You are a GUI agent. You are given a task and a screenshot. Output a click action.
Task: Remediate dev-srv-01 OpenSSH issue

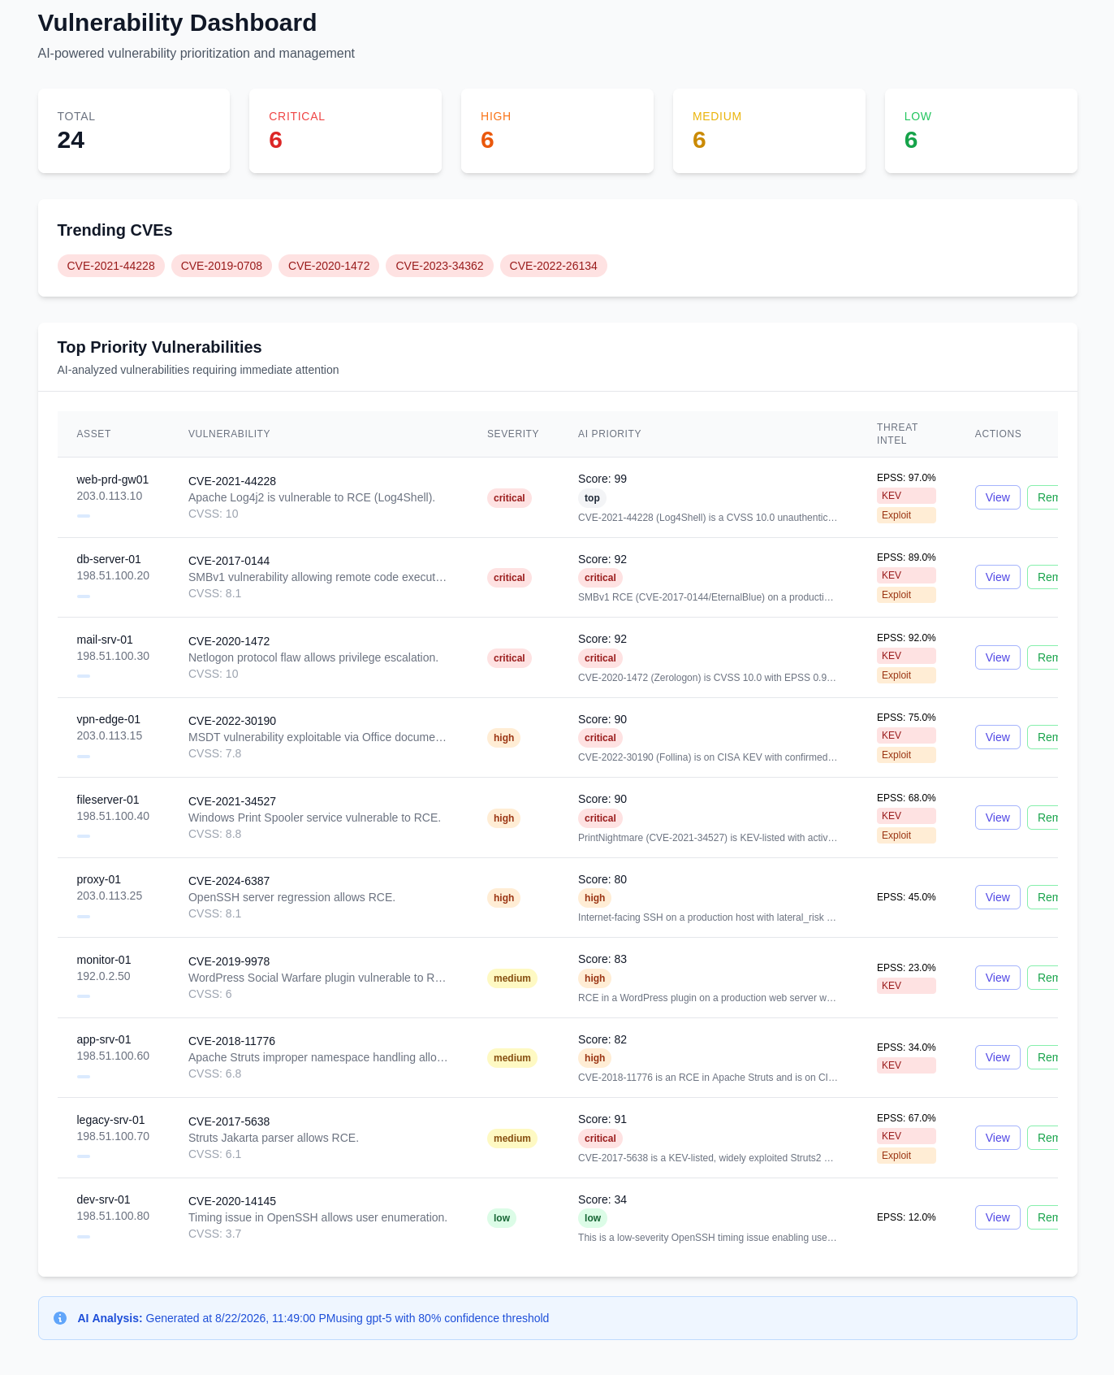[1043, 1217]
